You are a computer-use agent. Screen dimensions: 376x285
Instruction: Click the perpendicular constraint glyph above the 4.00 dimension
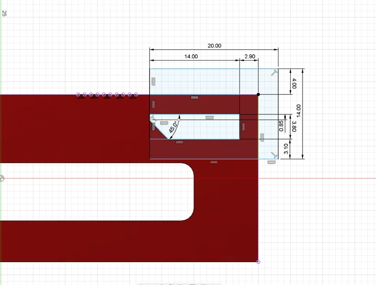coord(274,73)
